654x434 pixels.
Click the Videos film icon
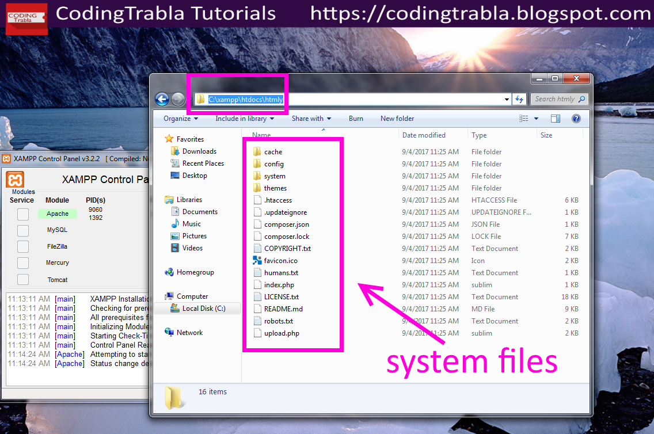[175, 248]
